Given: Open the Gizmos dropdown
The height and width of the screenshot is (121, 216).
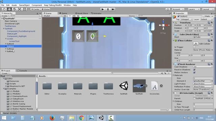Looking at the screenshot, I should tap(132, 16).
